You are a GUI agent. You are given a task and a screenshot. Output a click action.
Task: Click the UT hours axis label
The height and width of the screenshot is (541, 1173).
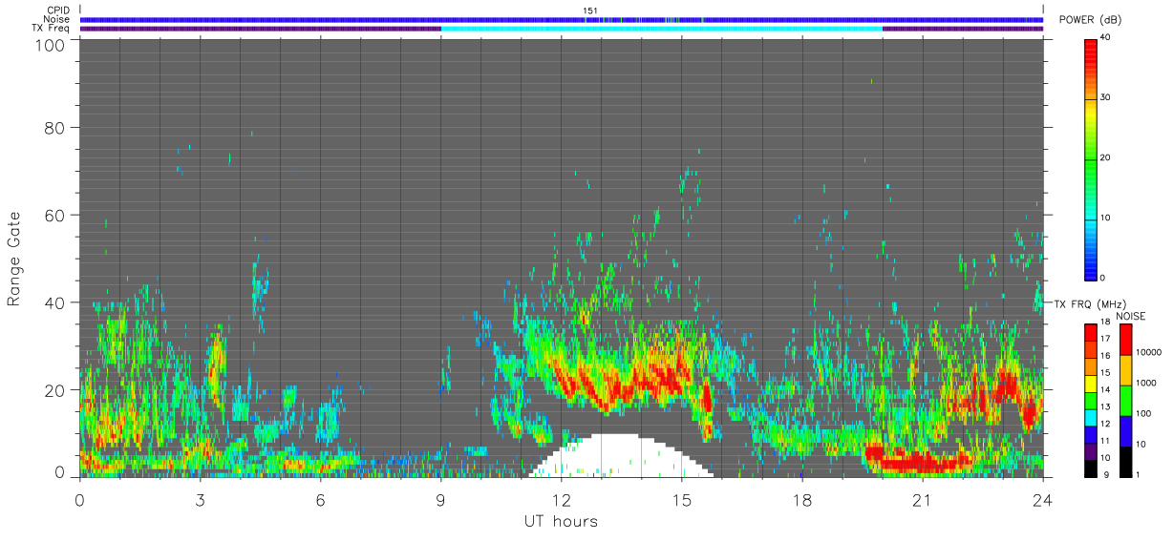point(561,521)
